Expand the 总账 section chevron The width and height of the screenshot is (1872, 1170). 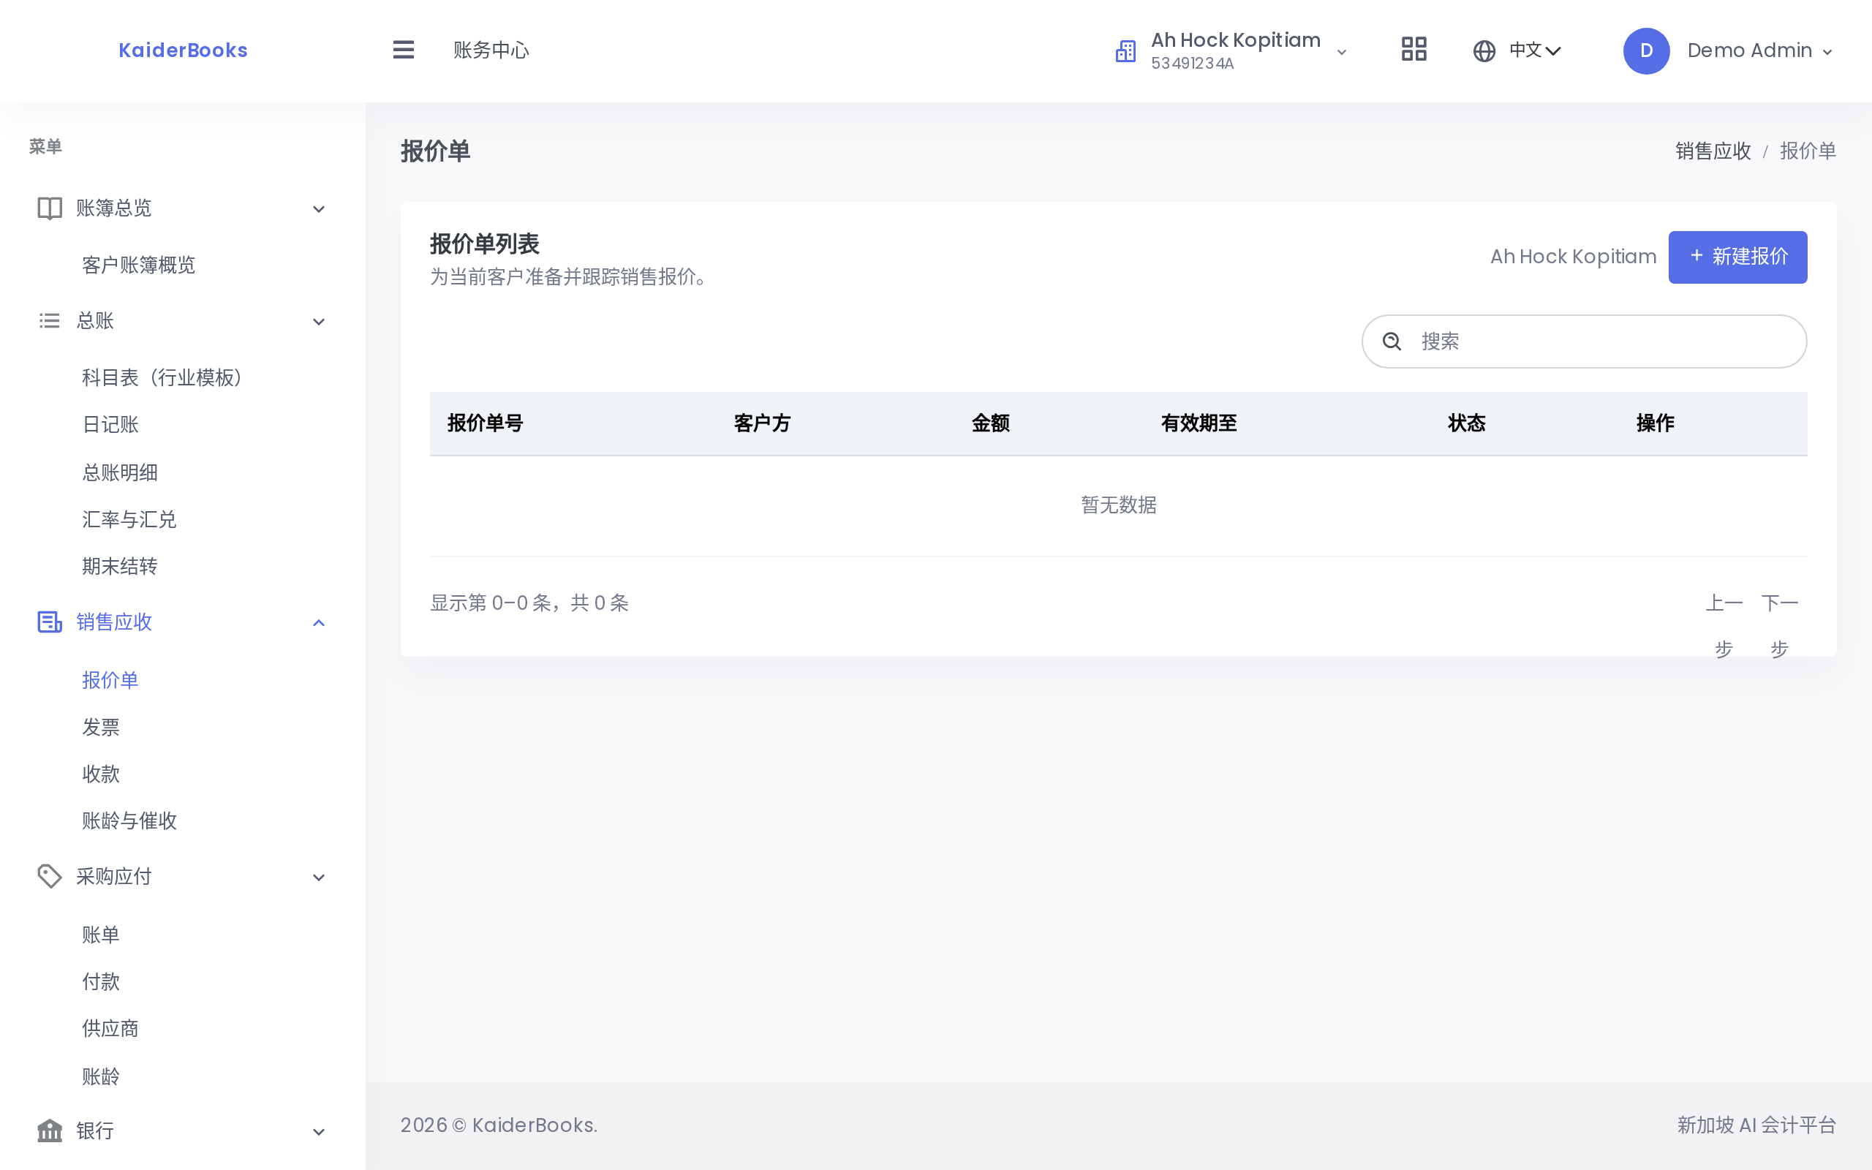(319, 322)
